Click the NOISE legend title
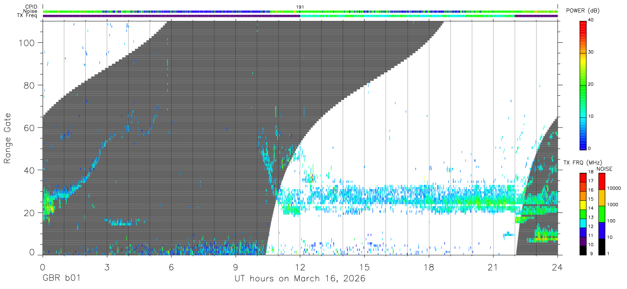The width and height of the screenshot is (627, 289). pyautogui.click(x=605, y=169)
